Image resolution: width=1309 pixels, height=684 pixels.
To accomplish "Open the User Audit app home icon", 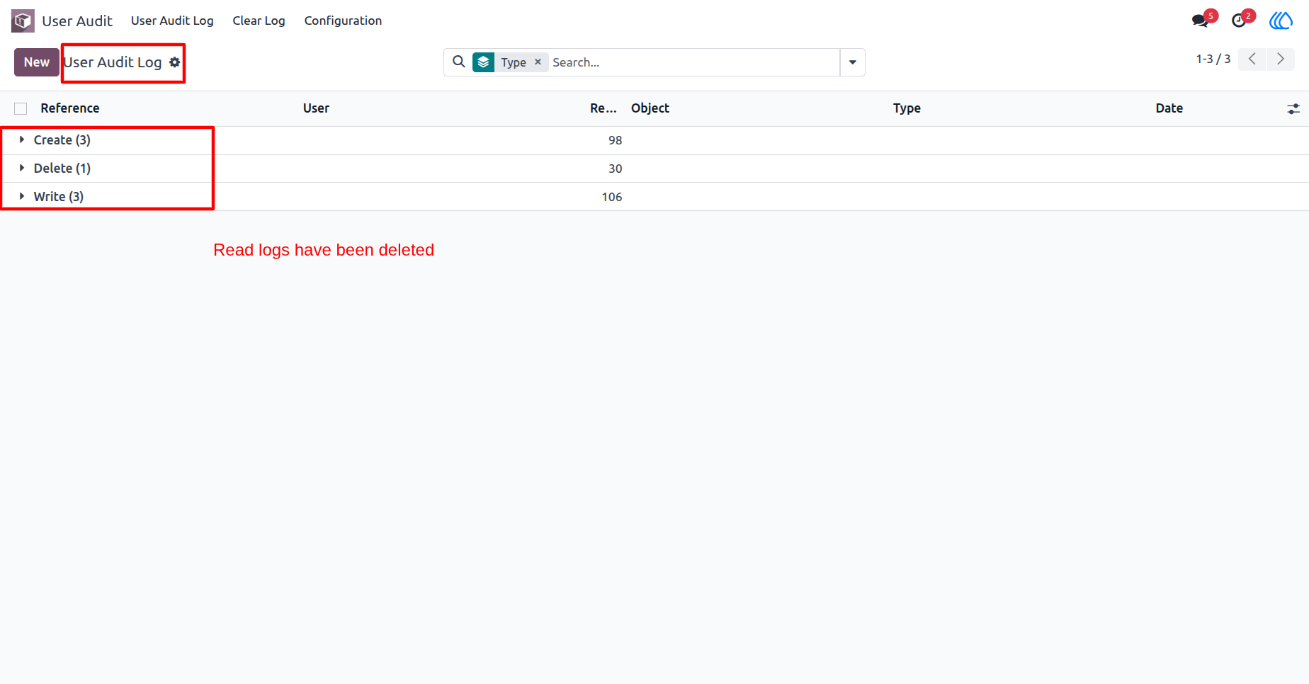I will 23,21.
